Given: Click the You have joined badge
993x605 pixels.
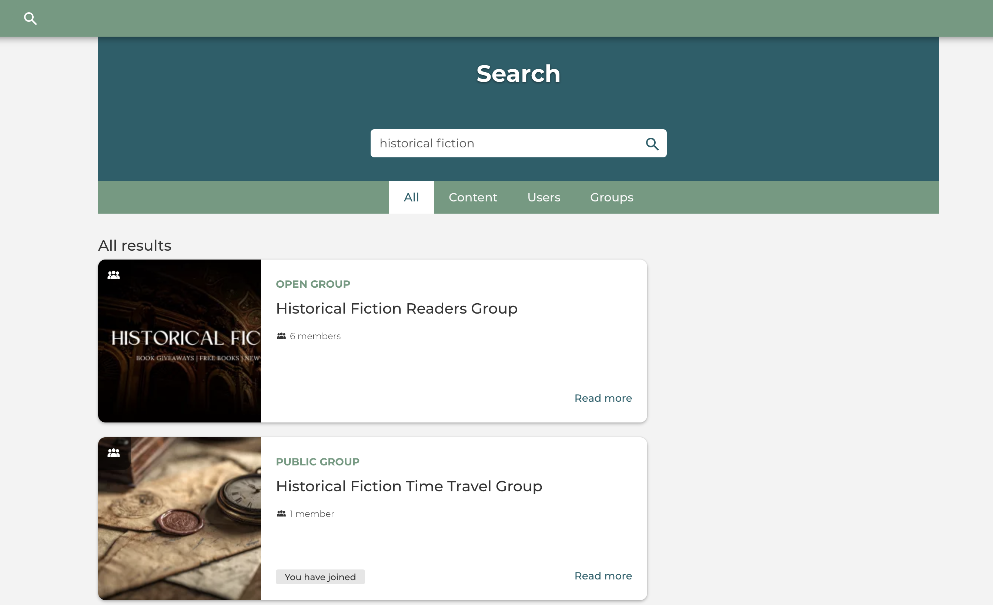Looking at the screenshot, I should point(320,577).
